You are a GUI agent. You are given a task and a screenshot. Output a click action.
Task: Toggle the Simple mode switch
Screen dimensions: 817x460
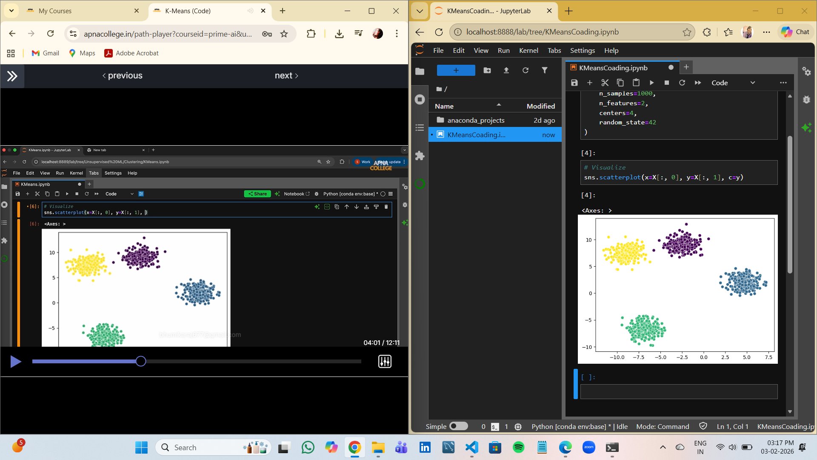pos(458,426)
